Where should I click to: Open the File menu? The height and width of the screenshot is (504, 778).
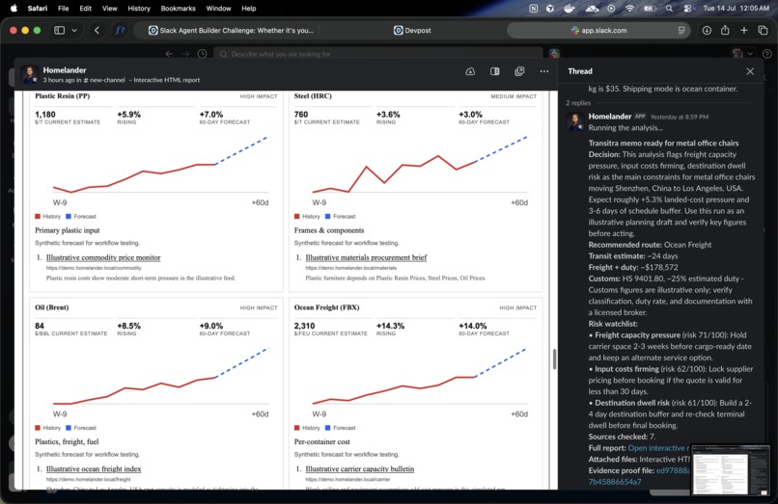63,9
